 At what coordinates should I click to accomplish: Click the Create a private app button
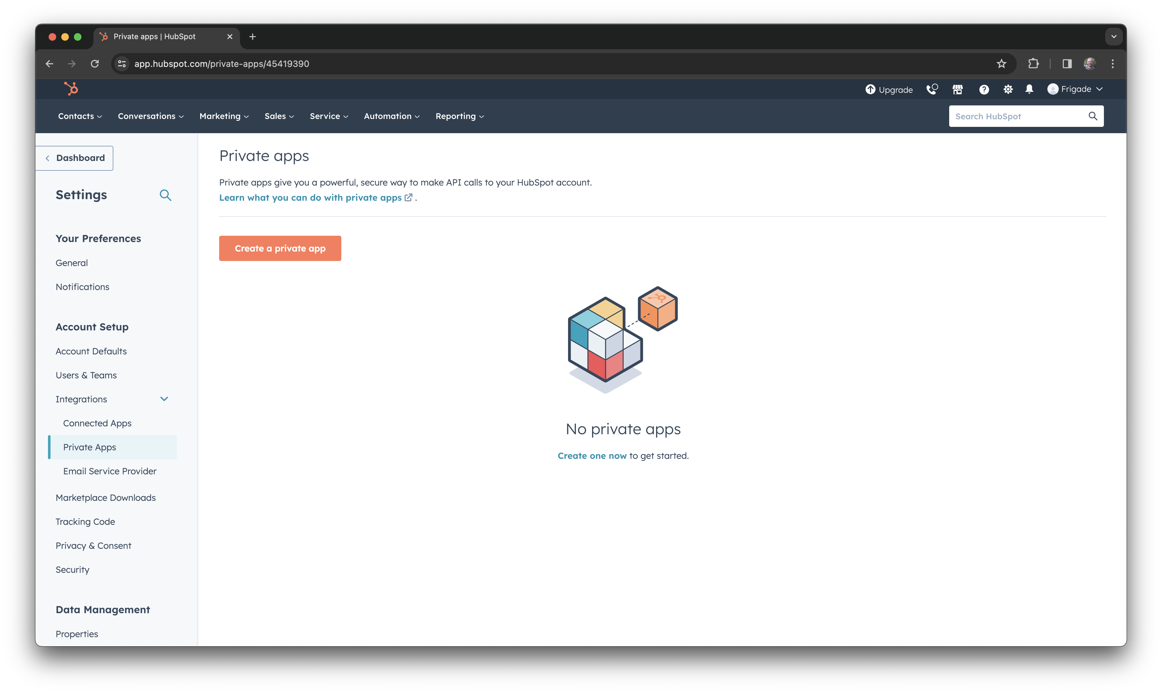(280, 248)
